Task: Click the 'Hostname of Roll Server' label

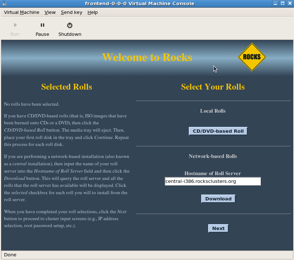Action: [213, 173]
